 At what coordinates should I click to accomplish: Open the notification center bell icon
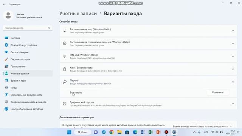point(238,132)
